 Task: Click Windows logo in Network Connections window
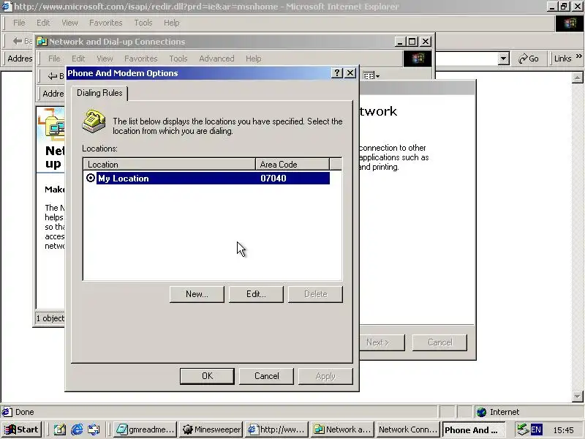418,59
